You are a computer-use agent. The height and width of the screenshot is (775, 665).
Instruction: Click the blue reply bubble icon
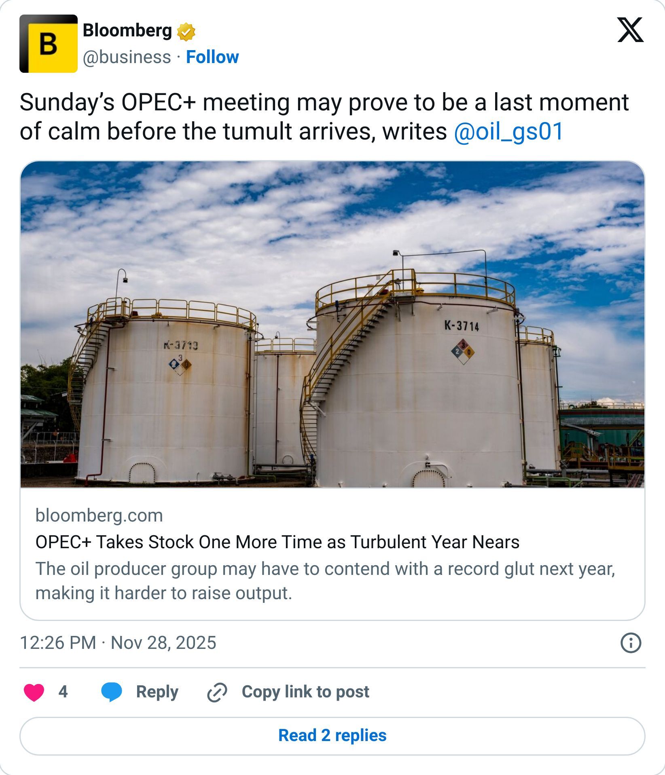[111, 692]
